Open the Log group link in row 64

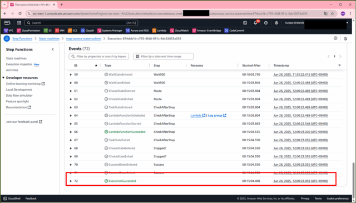tap(217, 115)
